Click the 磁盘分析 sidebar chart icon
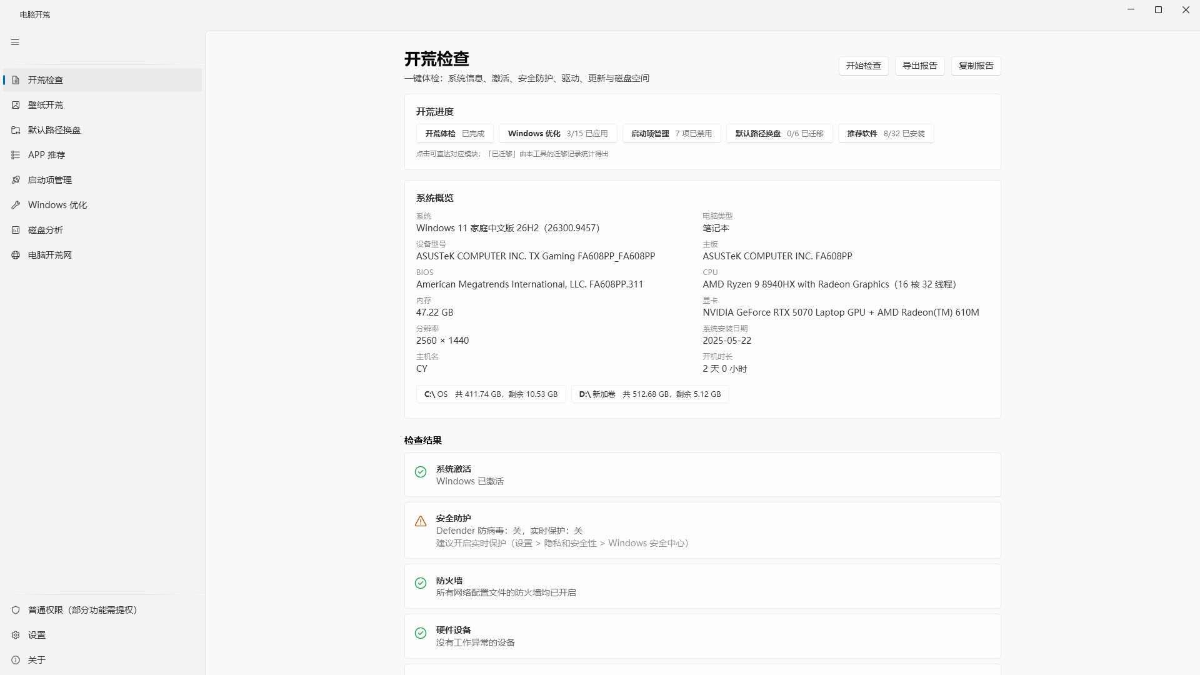 16,230
